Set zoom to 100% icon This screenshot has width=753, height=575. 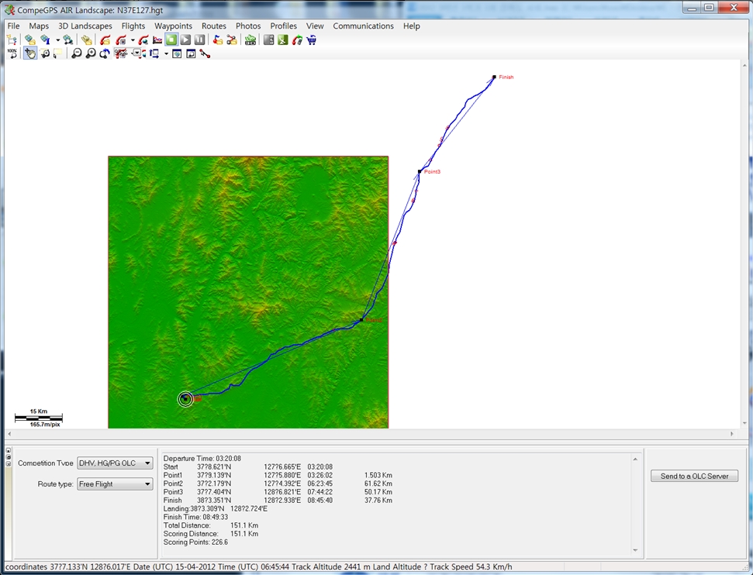pyautogui.click(x=12, y=53)
